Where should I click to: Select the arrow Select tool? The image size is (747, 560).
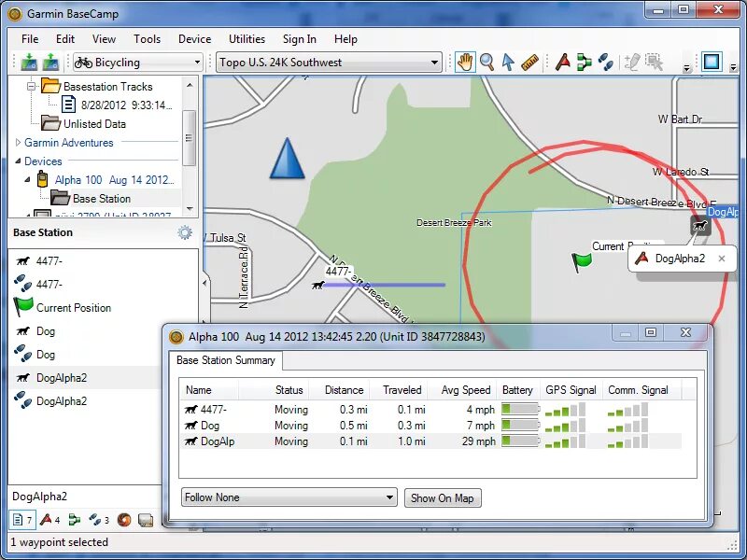[x=508, y=63]
